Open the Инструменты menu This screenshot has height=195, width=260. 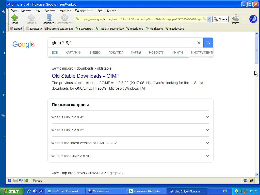(x=84, y=10)
